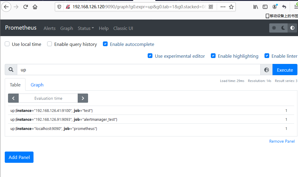Image resolution: width=298 pixels, height=177 pixels.
Task: Switch to Classic UI
Action: pos(123,28)
